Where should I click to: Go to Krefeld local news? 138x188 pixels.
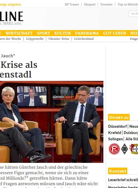pyautogui.click(x=115, y=132)
